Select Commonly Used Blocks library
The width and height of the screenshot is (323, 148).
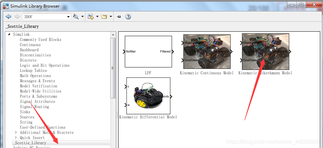[41, 40]
